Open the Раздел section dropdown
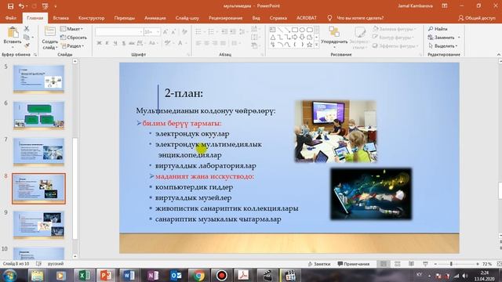 pos(73,45)
